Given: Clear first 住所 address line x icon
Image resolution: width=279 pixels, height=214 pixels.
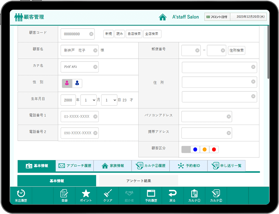Looking at the screenshot, I should pyautogui.click(x=254, y=67).
